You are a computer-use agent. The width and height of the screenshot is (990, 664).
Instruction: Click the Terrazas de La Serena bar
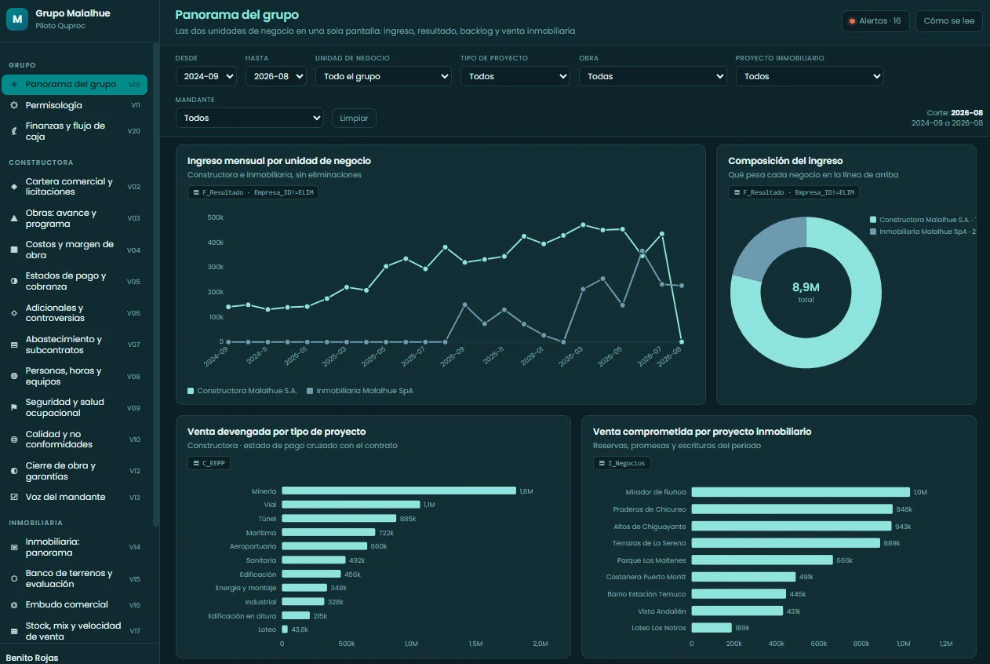pos(785,543)
